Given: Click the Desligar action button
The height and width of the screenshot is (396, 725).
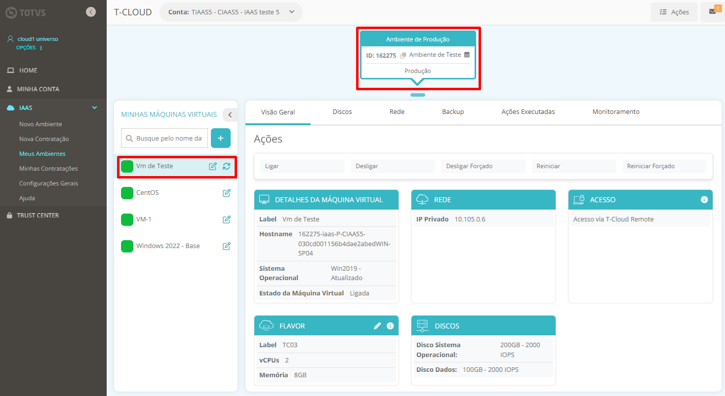Looking at the screenshot, I should pyautogui.click(x=393, y=166).
